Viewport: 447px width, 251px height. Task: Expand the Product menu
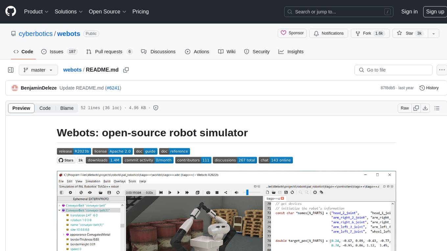(36, 11)
